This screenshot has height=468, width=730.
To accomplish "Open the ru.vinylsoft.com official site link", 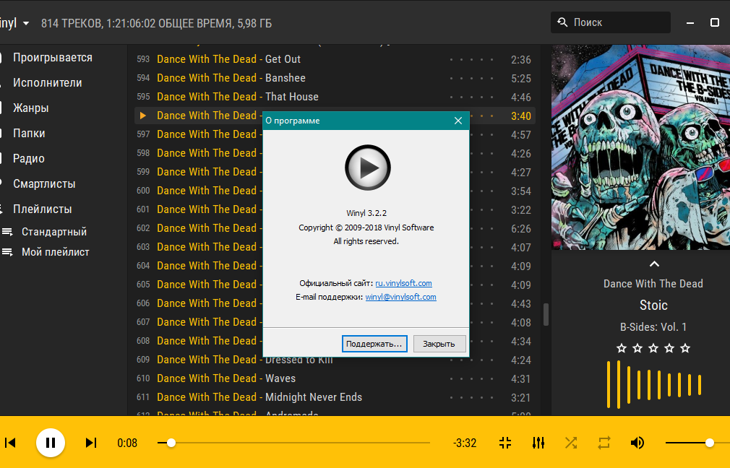I will coord(403,283).
